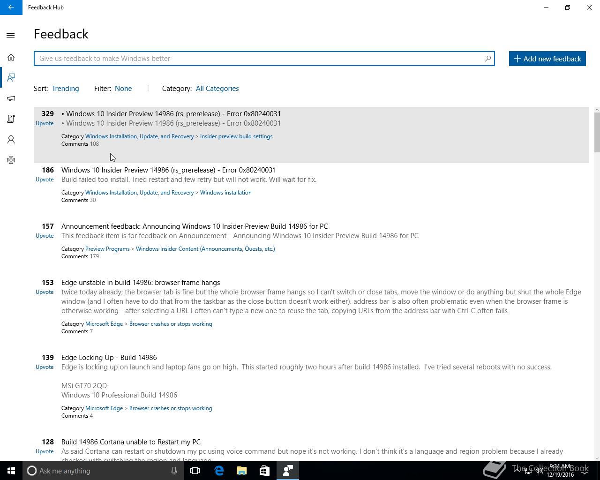Click 'Windows installation' category link
The image size is (600, 480).
tap(225, 193)
